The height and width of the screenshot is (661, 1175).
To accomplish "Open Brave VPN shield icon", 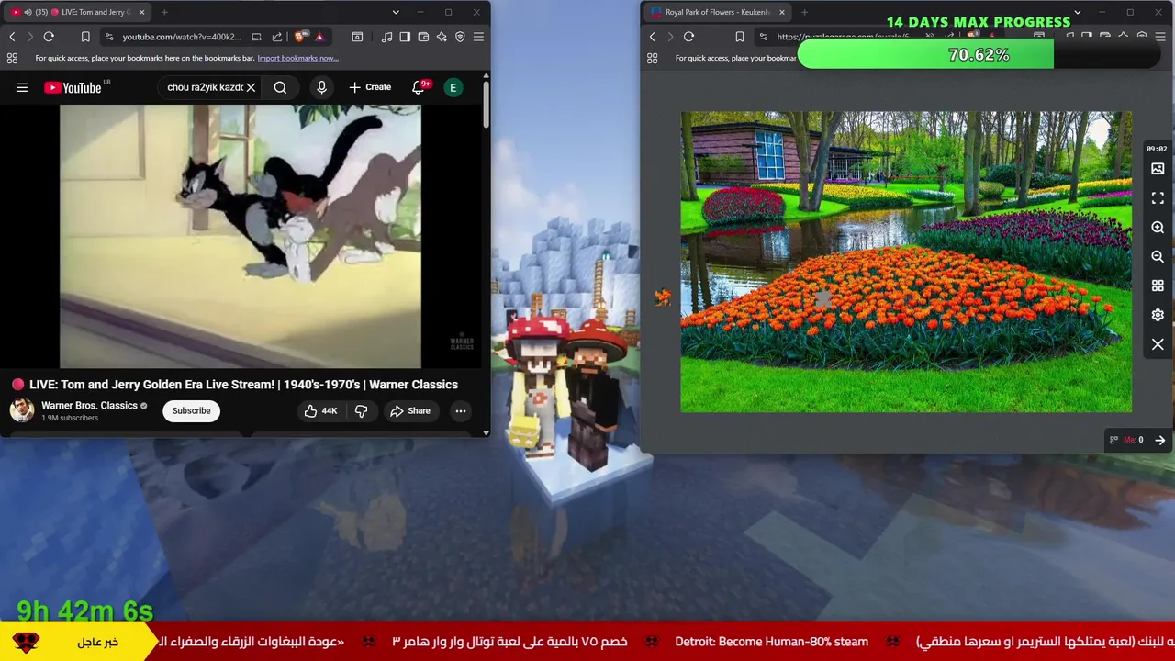I will coord(460,37).
